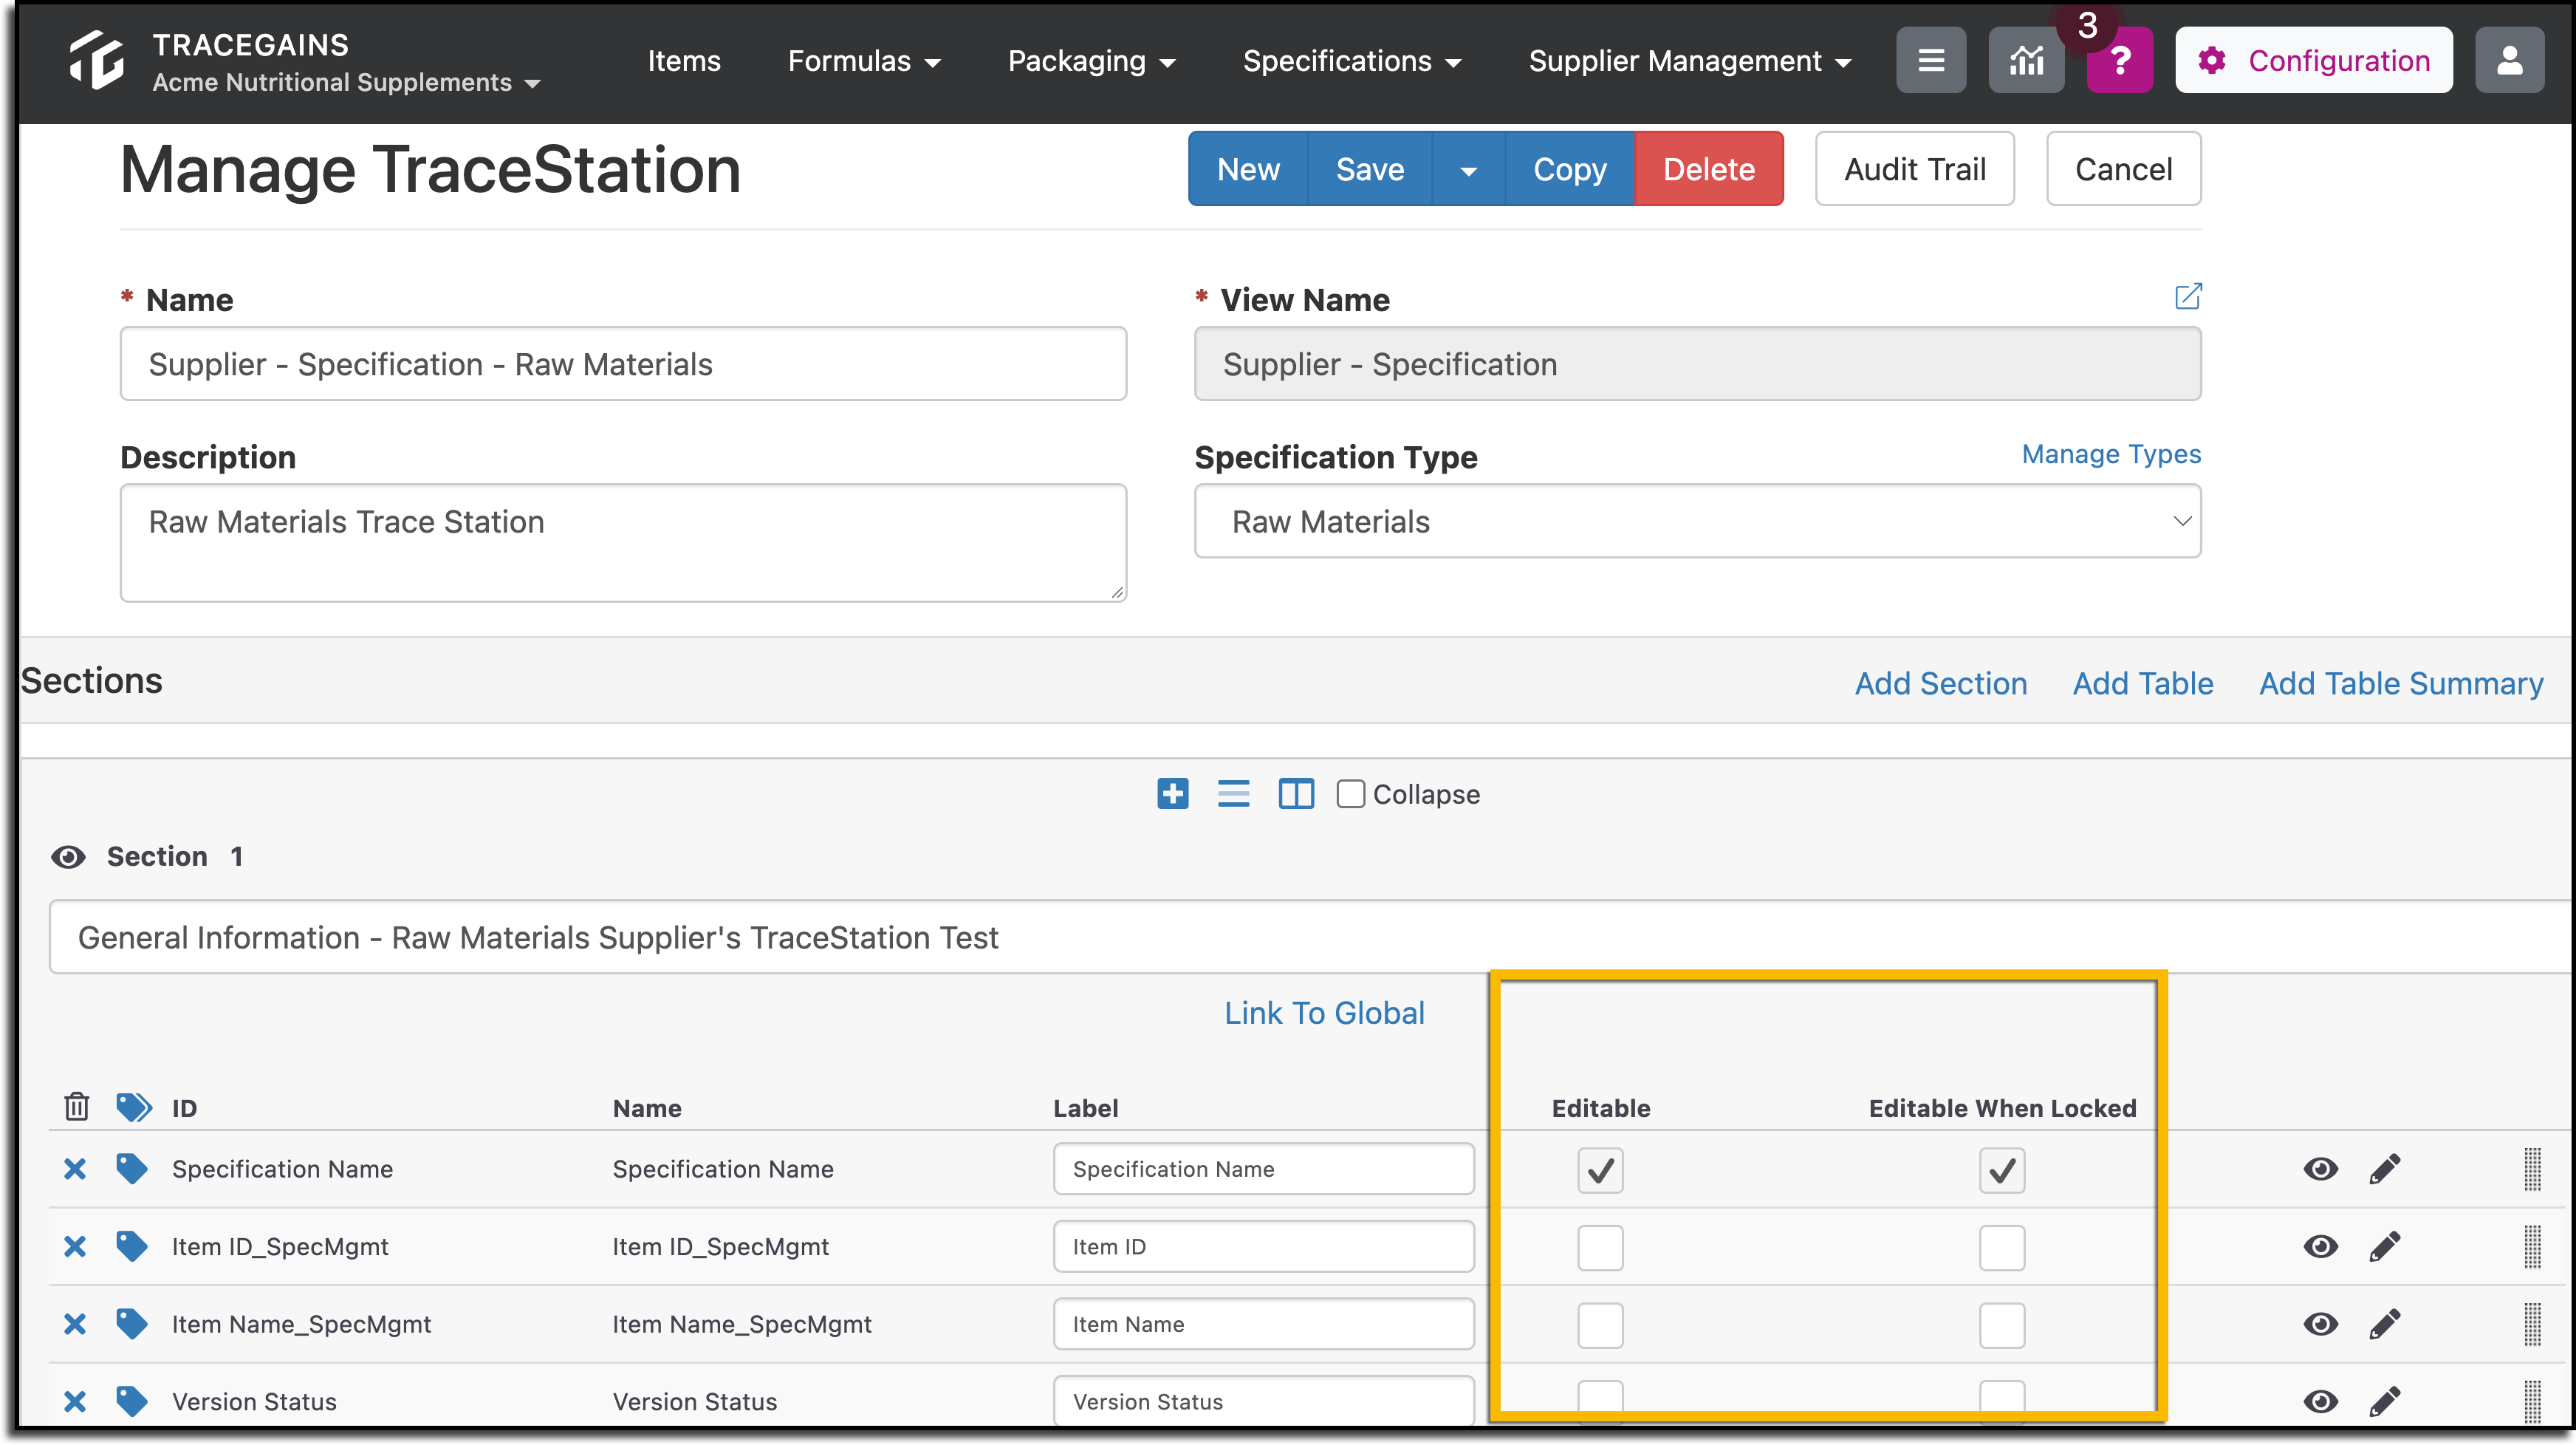Select the single-column layout icon
This screenshot has width=2576, height=1445.
(1233, 793)
